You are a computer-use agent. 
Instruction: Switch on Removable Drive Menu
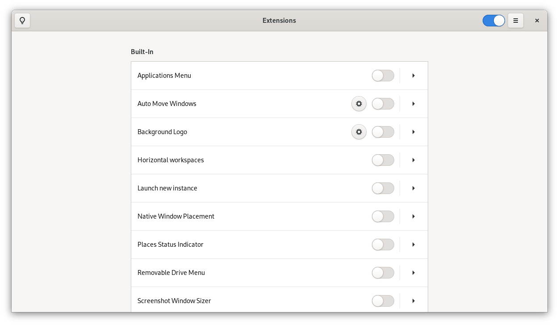click(383, 273)
